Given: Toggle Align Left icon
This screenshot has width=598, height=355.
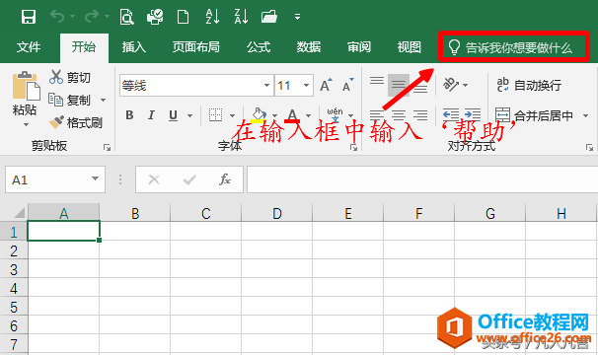Looking at the screenshot, I should 377,115.
